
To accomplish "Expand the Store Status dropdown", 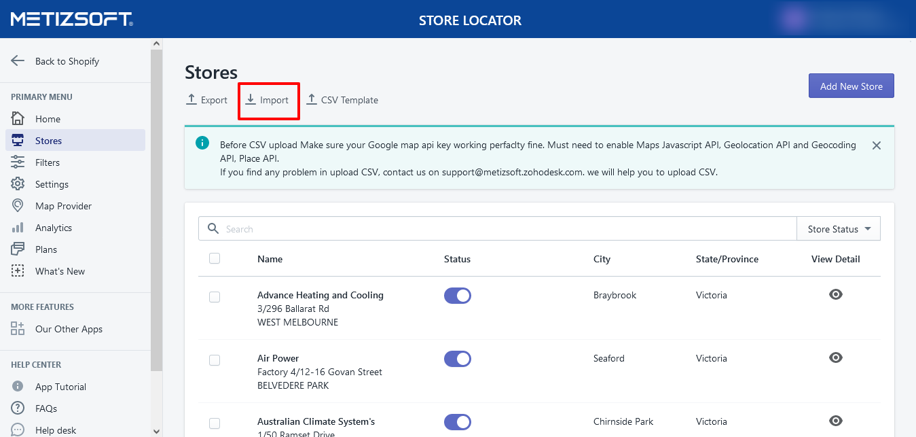I will click(839, 229).
